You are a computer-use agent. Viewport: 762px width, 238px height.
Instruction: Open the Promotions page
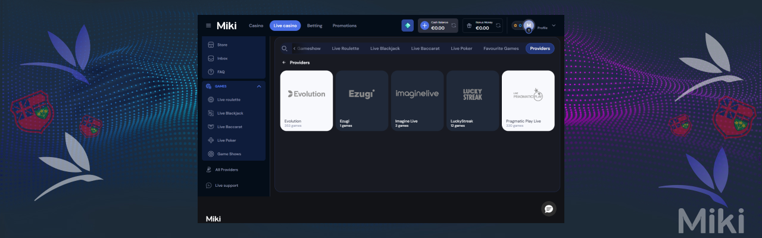(x=345, y=26)
